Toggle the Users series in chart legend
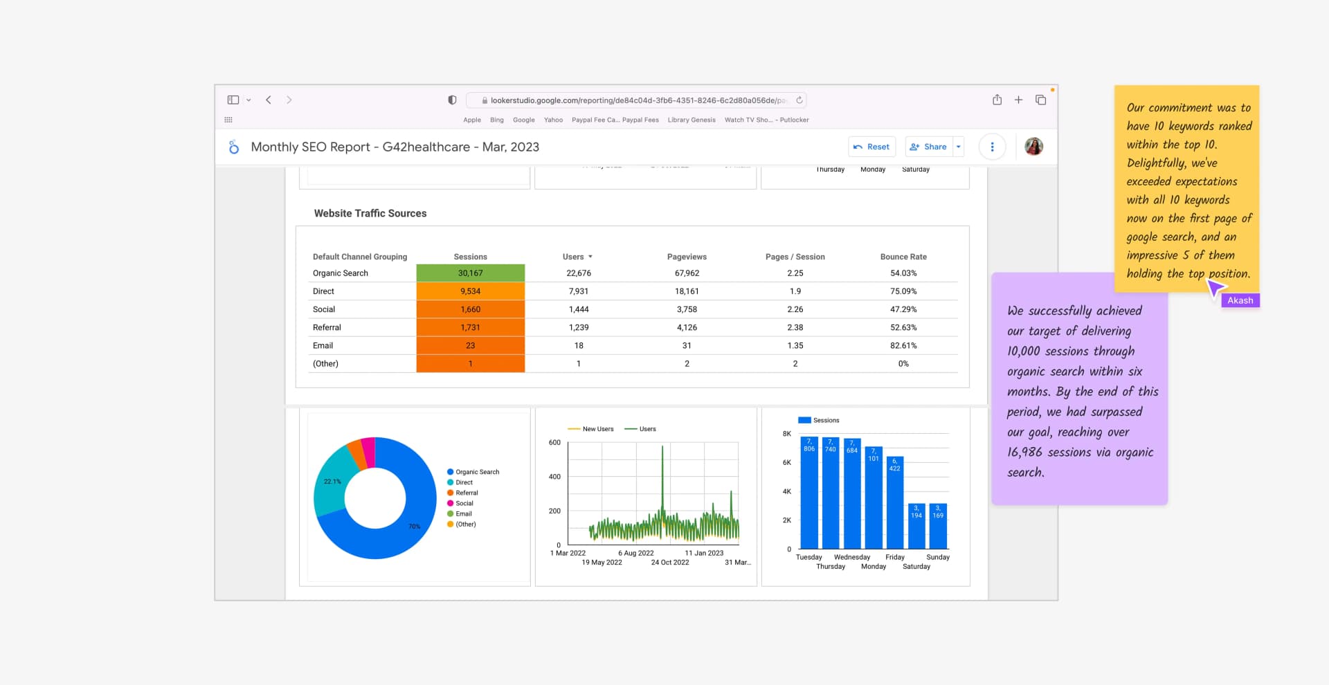 [640, 429]
